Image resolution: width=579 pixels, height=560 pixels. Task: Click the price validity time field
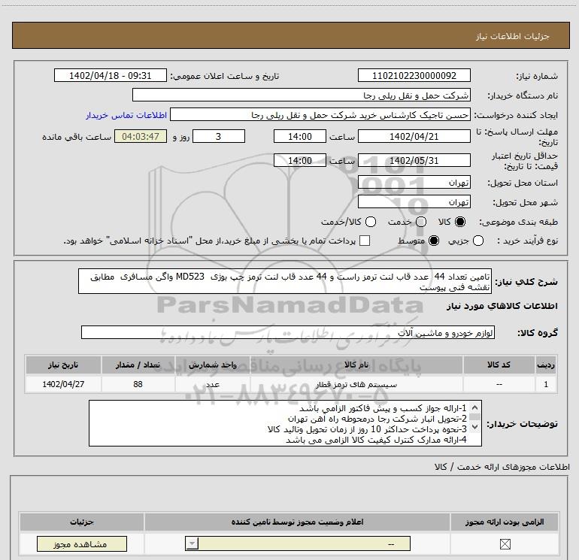pyautogui.click(x=300, y=161)
